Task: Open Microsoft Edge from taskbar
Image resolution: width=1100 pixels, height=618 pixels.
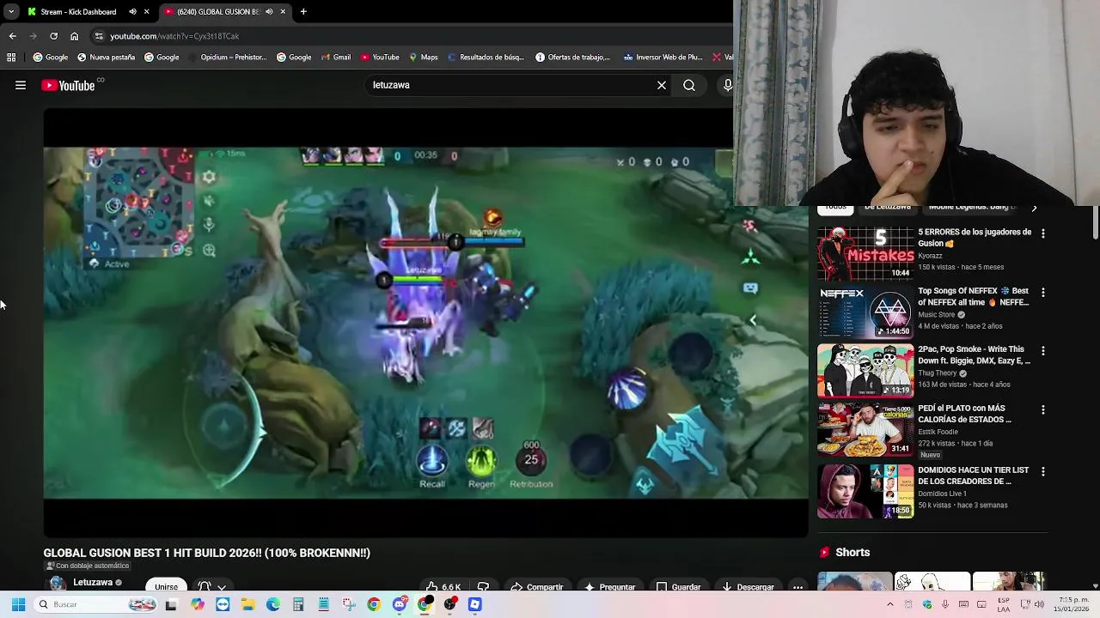Action: click(x=273, y=604)
